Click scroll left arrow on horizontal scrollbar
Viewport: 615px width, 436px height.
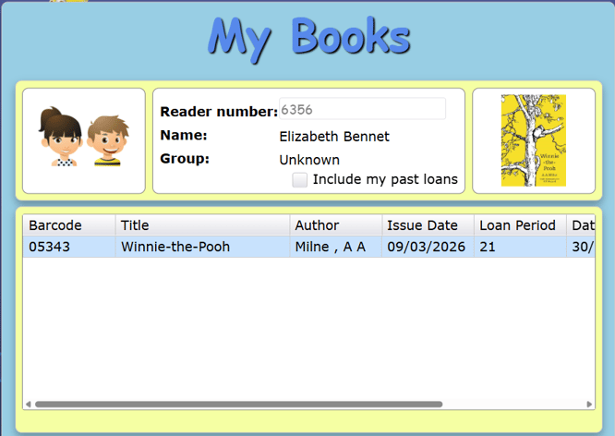click(29, 404)
